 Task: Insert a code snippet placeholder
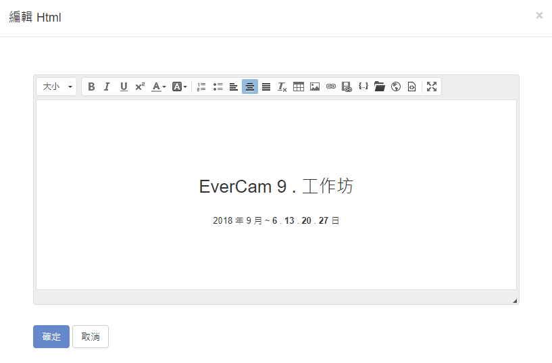363,87
